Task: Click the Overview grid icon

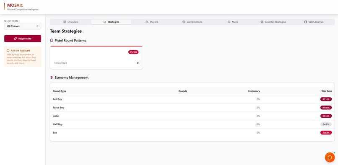Action: coord(65,22)
